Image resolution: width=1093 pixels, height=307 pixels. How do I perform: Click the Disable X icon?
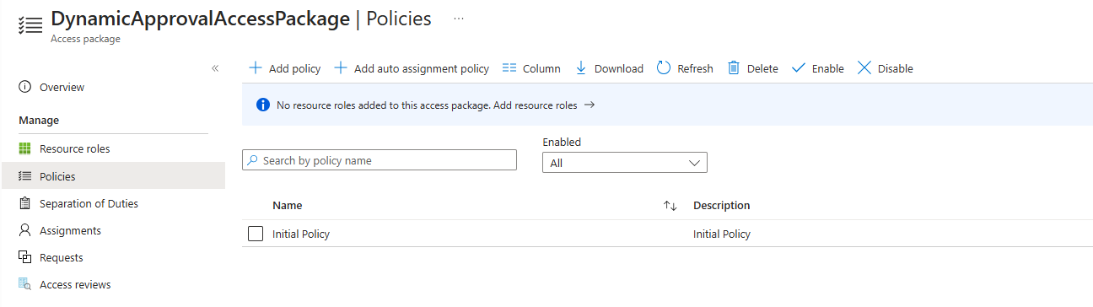(x=864, y=68)
